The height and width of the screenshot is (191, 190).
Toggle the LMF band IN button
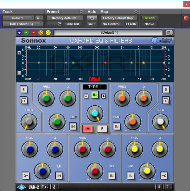73,127
